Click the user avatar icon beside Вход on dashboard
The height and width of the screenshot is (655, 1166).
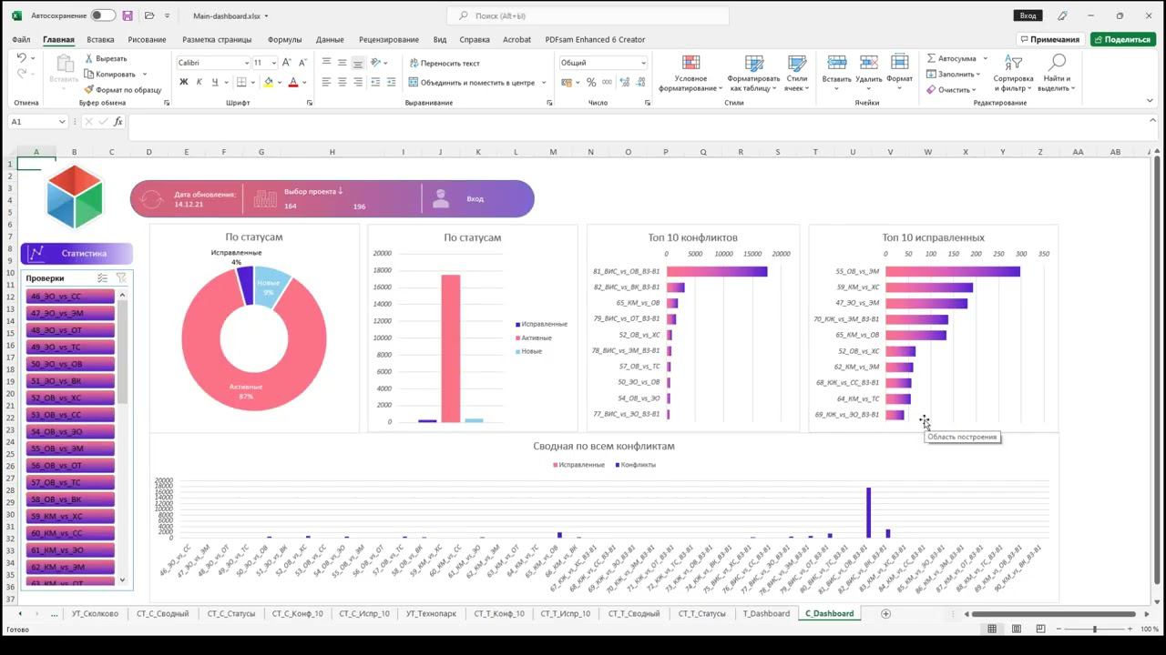[x=441, y=198]
